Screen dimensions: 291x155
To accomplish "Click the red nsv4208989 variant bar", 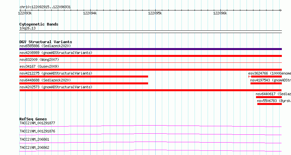I will coord(150,56).
